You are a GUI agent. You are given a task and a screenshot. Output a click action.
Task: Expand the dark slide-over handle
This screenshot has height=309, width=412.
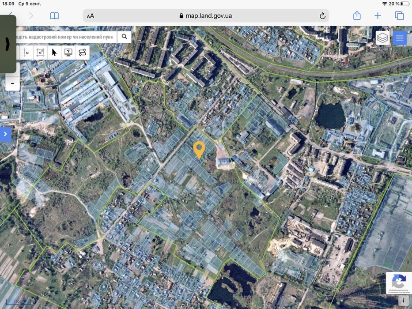8,44
